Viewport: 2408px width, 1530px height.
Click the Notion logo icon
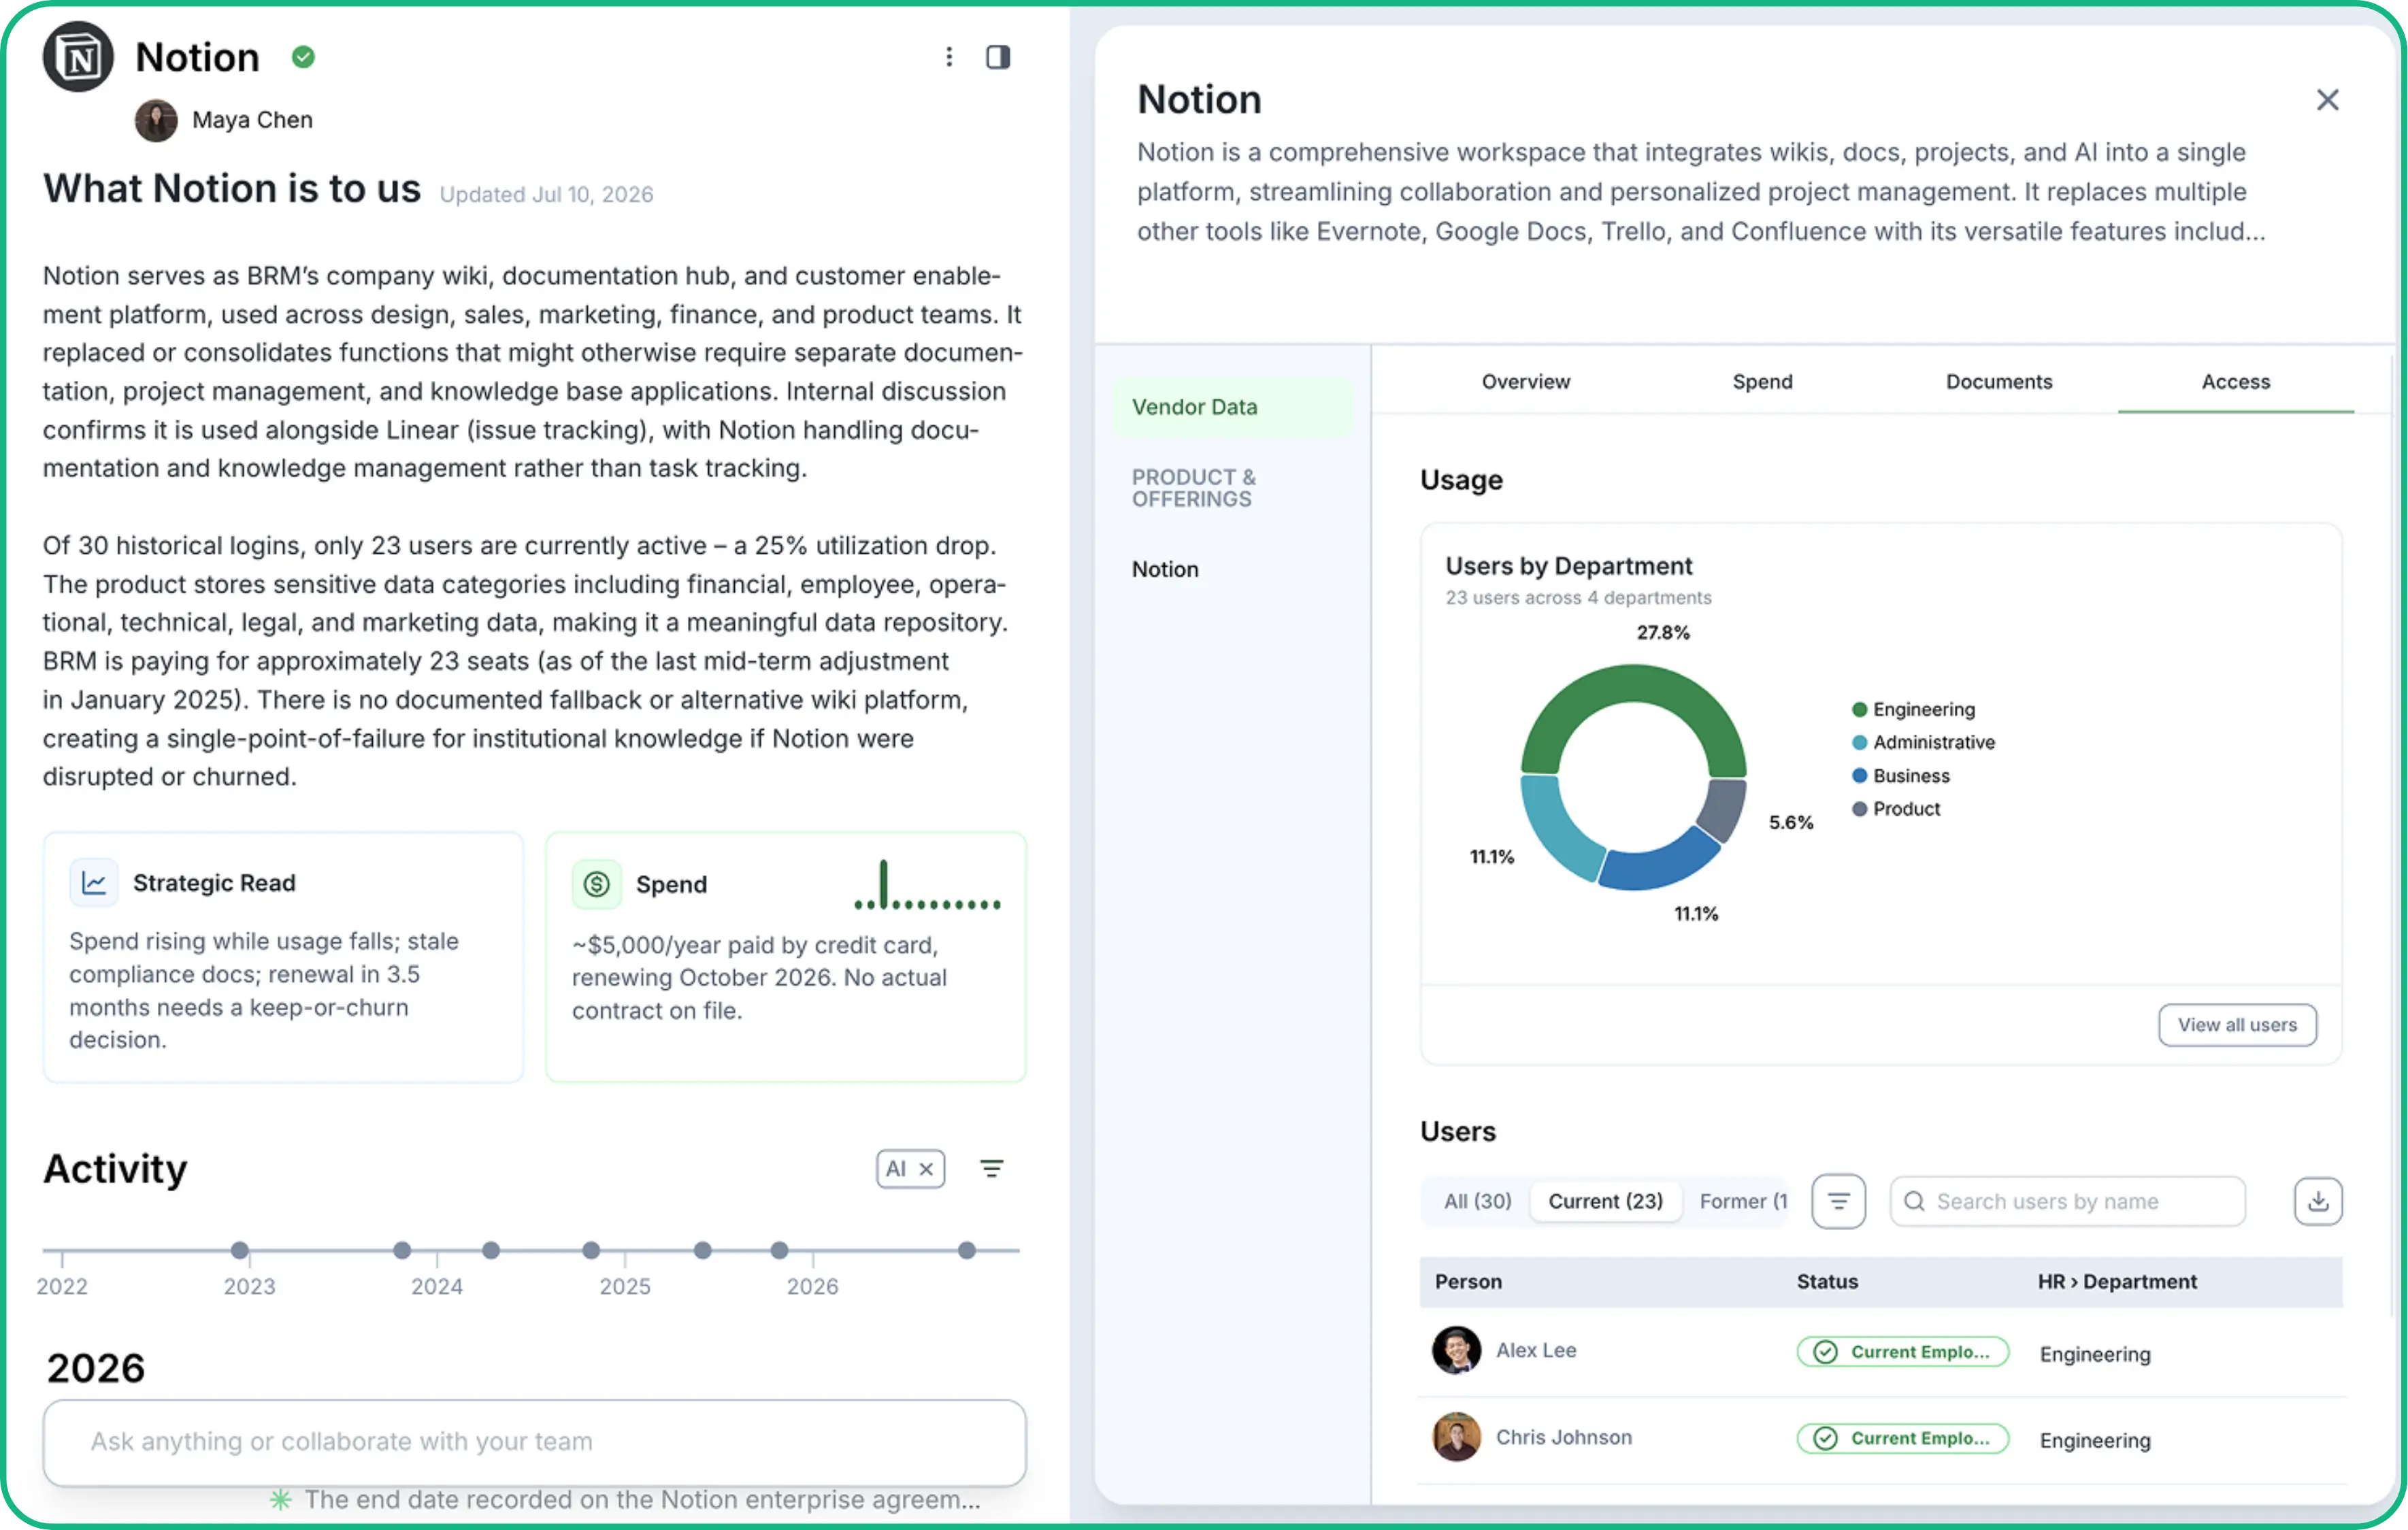(x=78, y=57)
